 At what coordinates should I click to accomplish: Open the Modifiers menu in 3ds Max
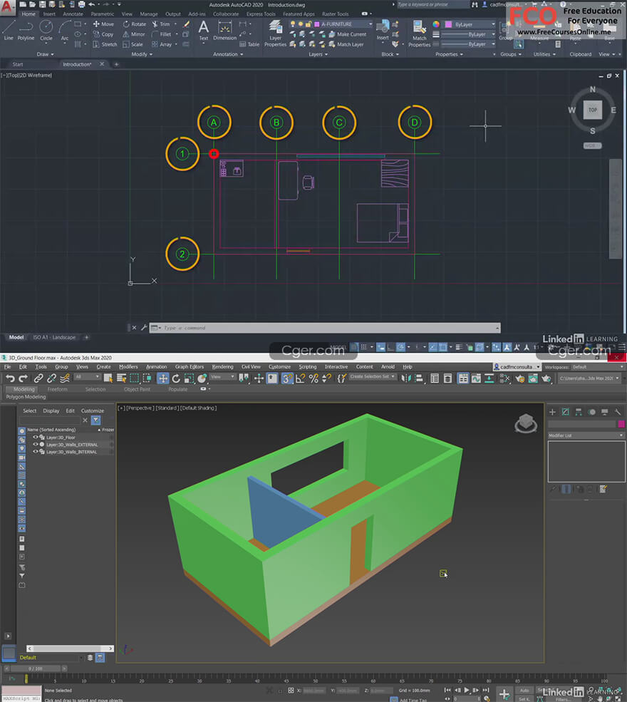point(128,366)
